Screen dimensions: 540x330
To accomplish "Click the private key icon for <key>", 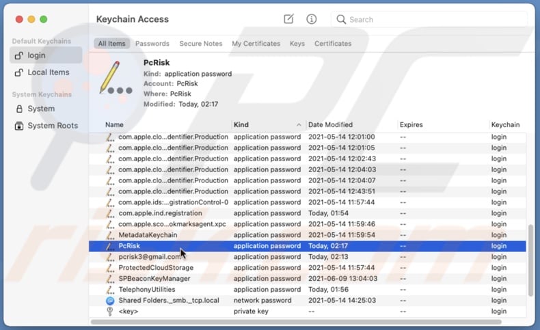I will coord(110,312).
